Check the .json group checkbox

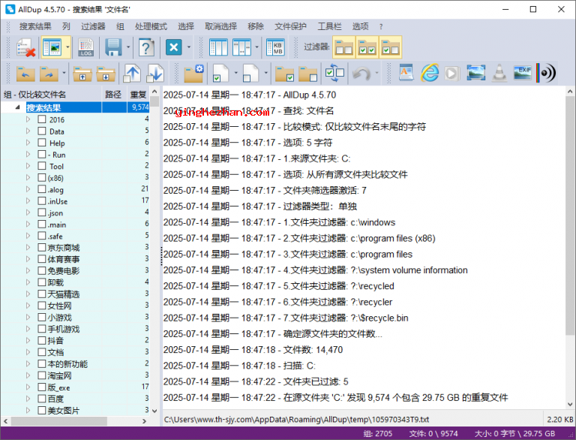[42, 212]
